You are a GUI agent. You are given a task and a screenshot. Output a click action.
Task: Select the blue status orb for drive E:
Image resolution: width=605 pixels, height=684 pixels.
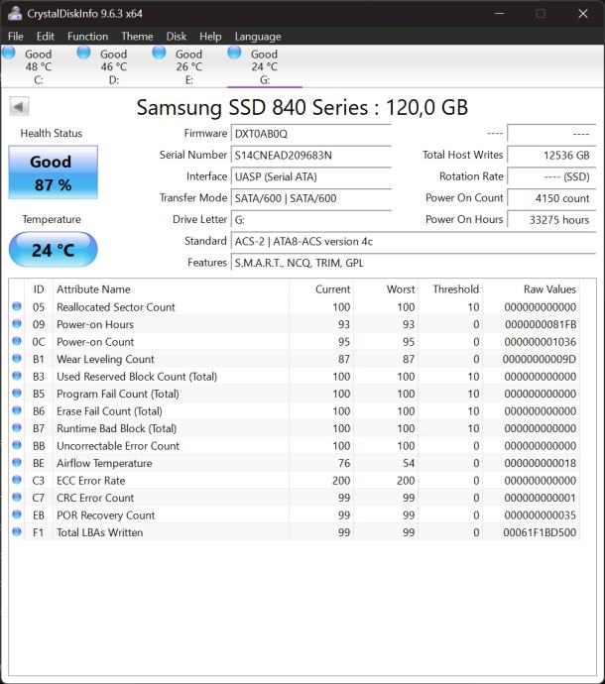click(159, 53)
